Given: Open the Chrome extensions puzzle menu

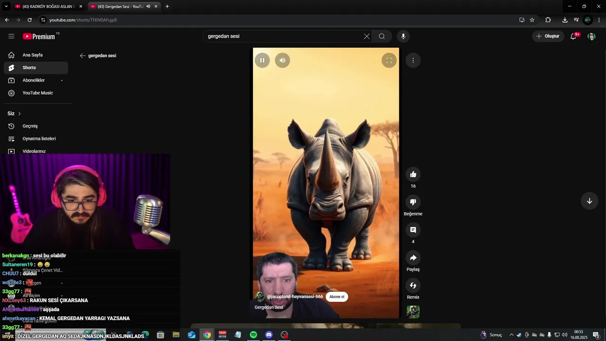Looking at the screenshot, I should (x=548, y=20).
